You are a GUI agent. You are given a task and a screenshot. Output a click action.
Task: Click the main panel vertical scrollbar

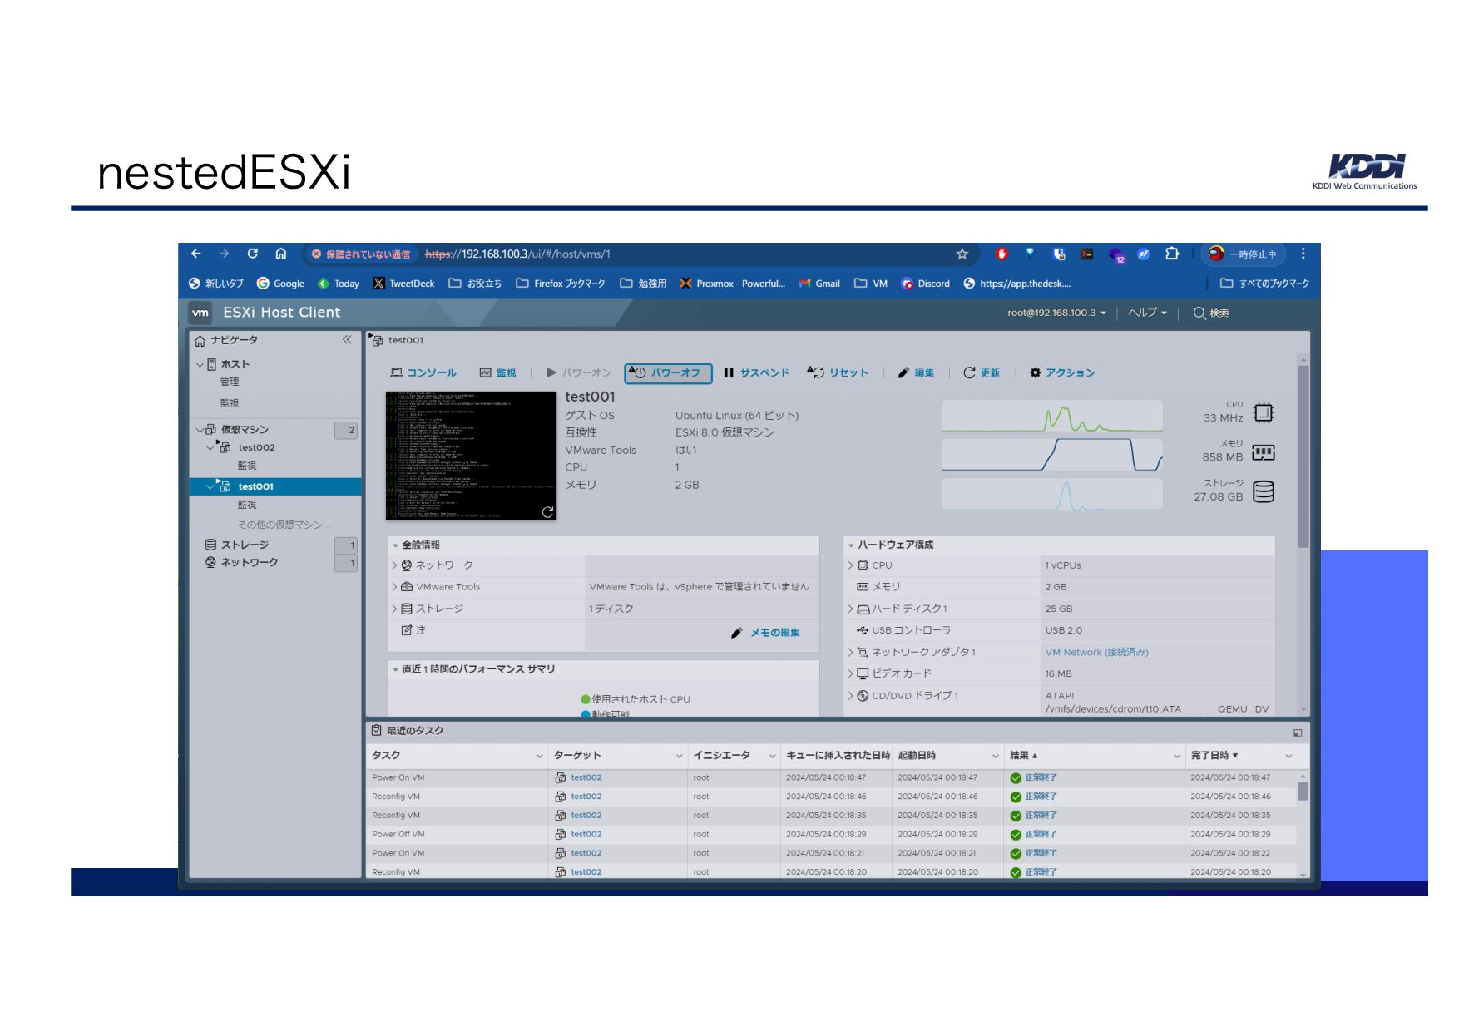1303,456
